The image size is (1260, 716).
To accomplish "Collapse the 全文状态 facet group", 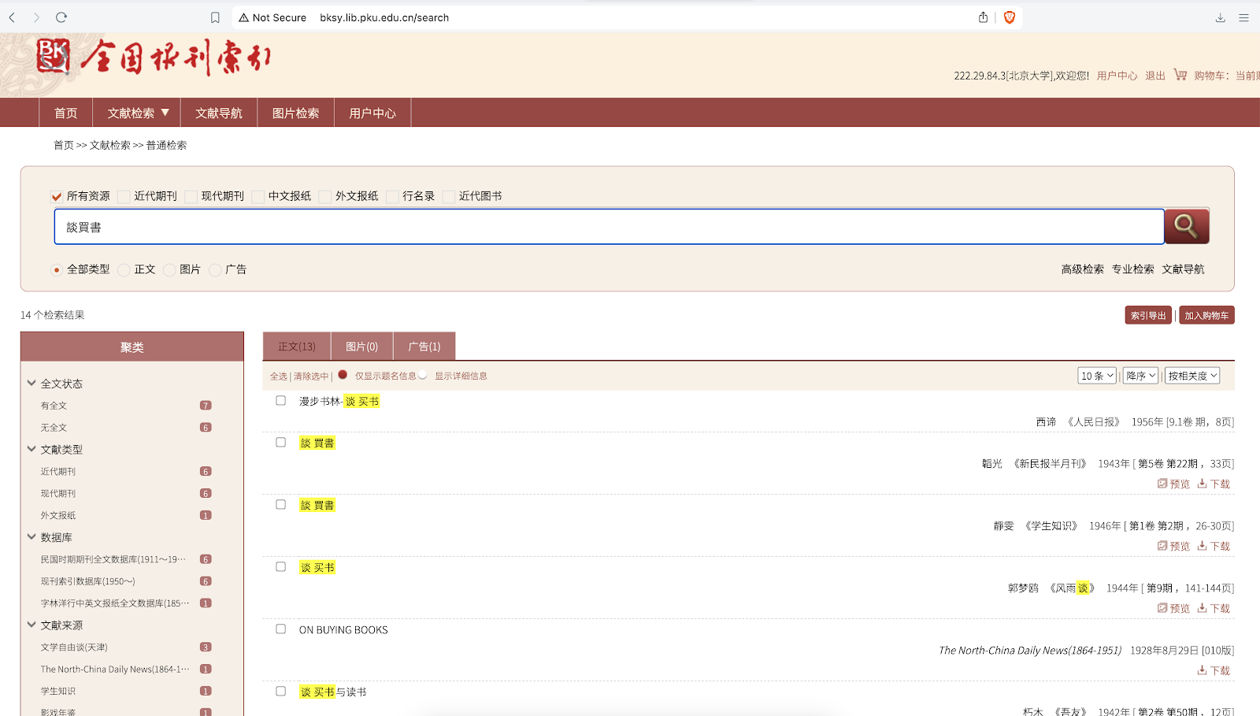I will point(31,384).
